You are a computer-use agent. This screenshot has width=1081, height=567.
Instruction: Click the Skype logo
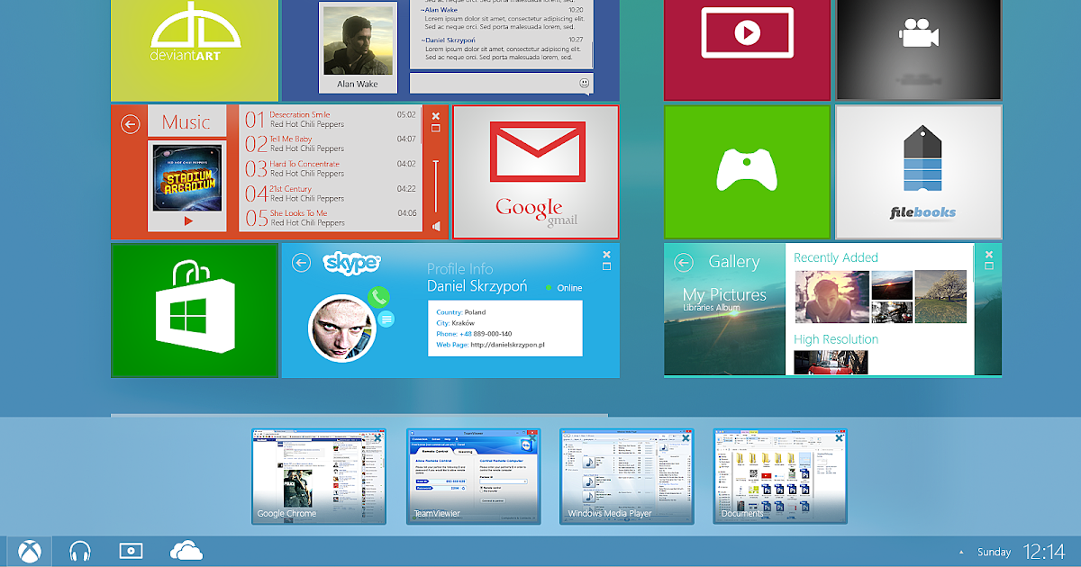click(x=352, y=263)
